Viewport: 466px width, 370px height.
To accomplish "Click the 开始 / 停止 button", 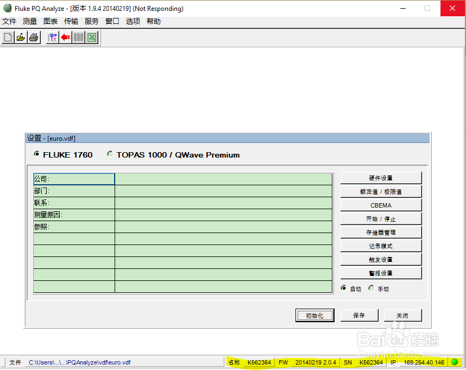I will click(x=381, y=219).
